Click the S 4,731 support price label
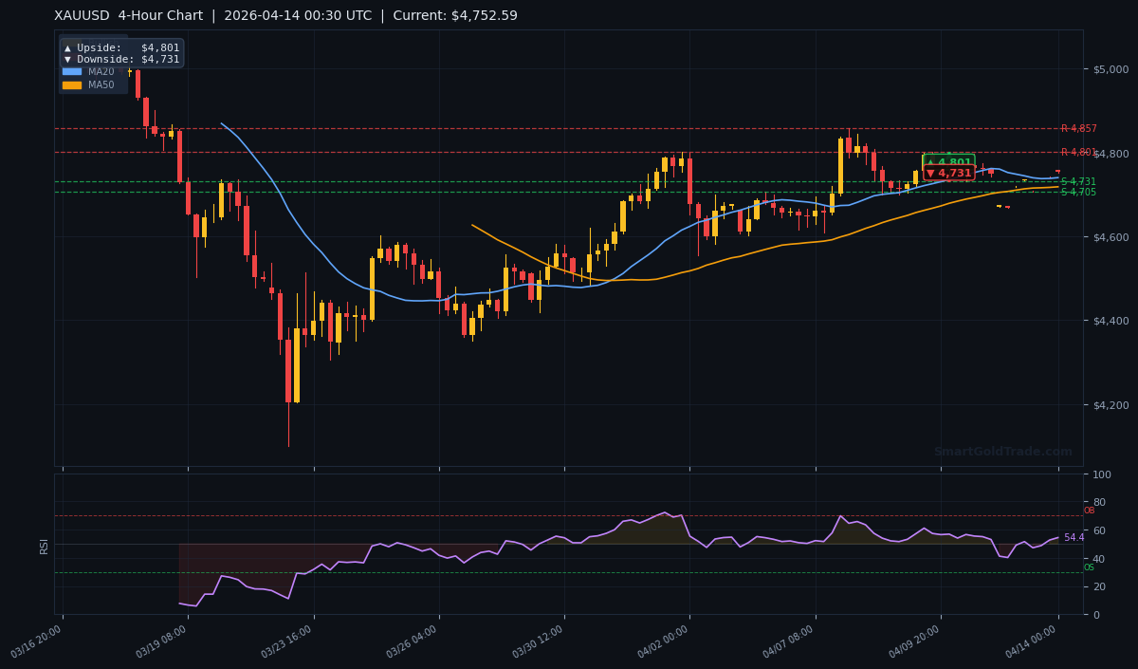Viewport: 1138px width, 669px height. 1078,181
